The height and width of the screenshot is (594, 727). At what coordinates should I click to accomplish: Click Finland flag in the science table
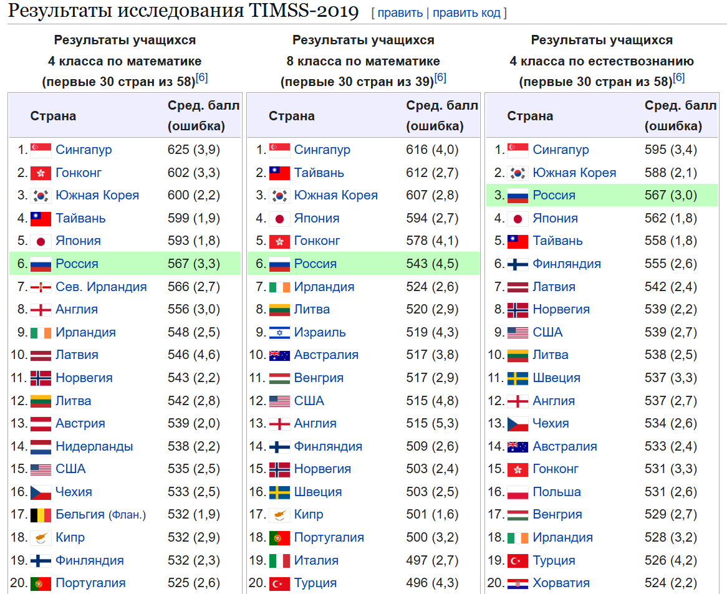518,264
